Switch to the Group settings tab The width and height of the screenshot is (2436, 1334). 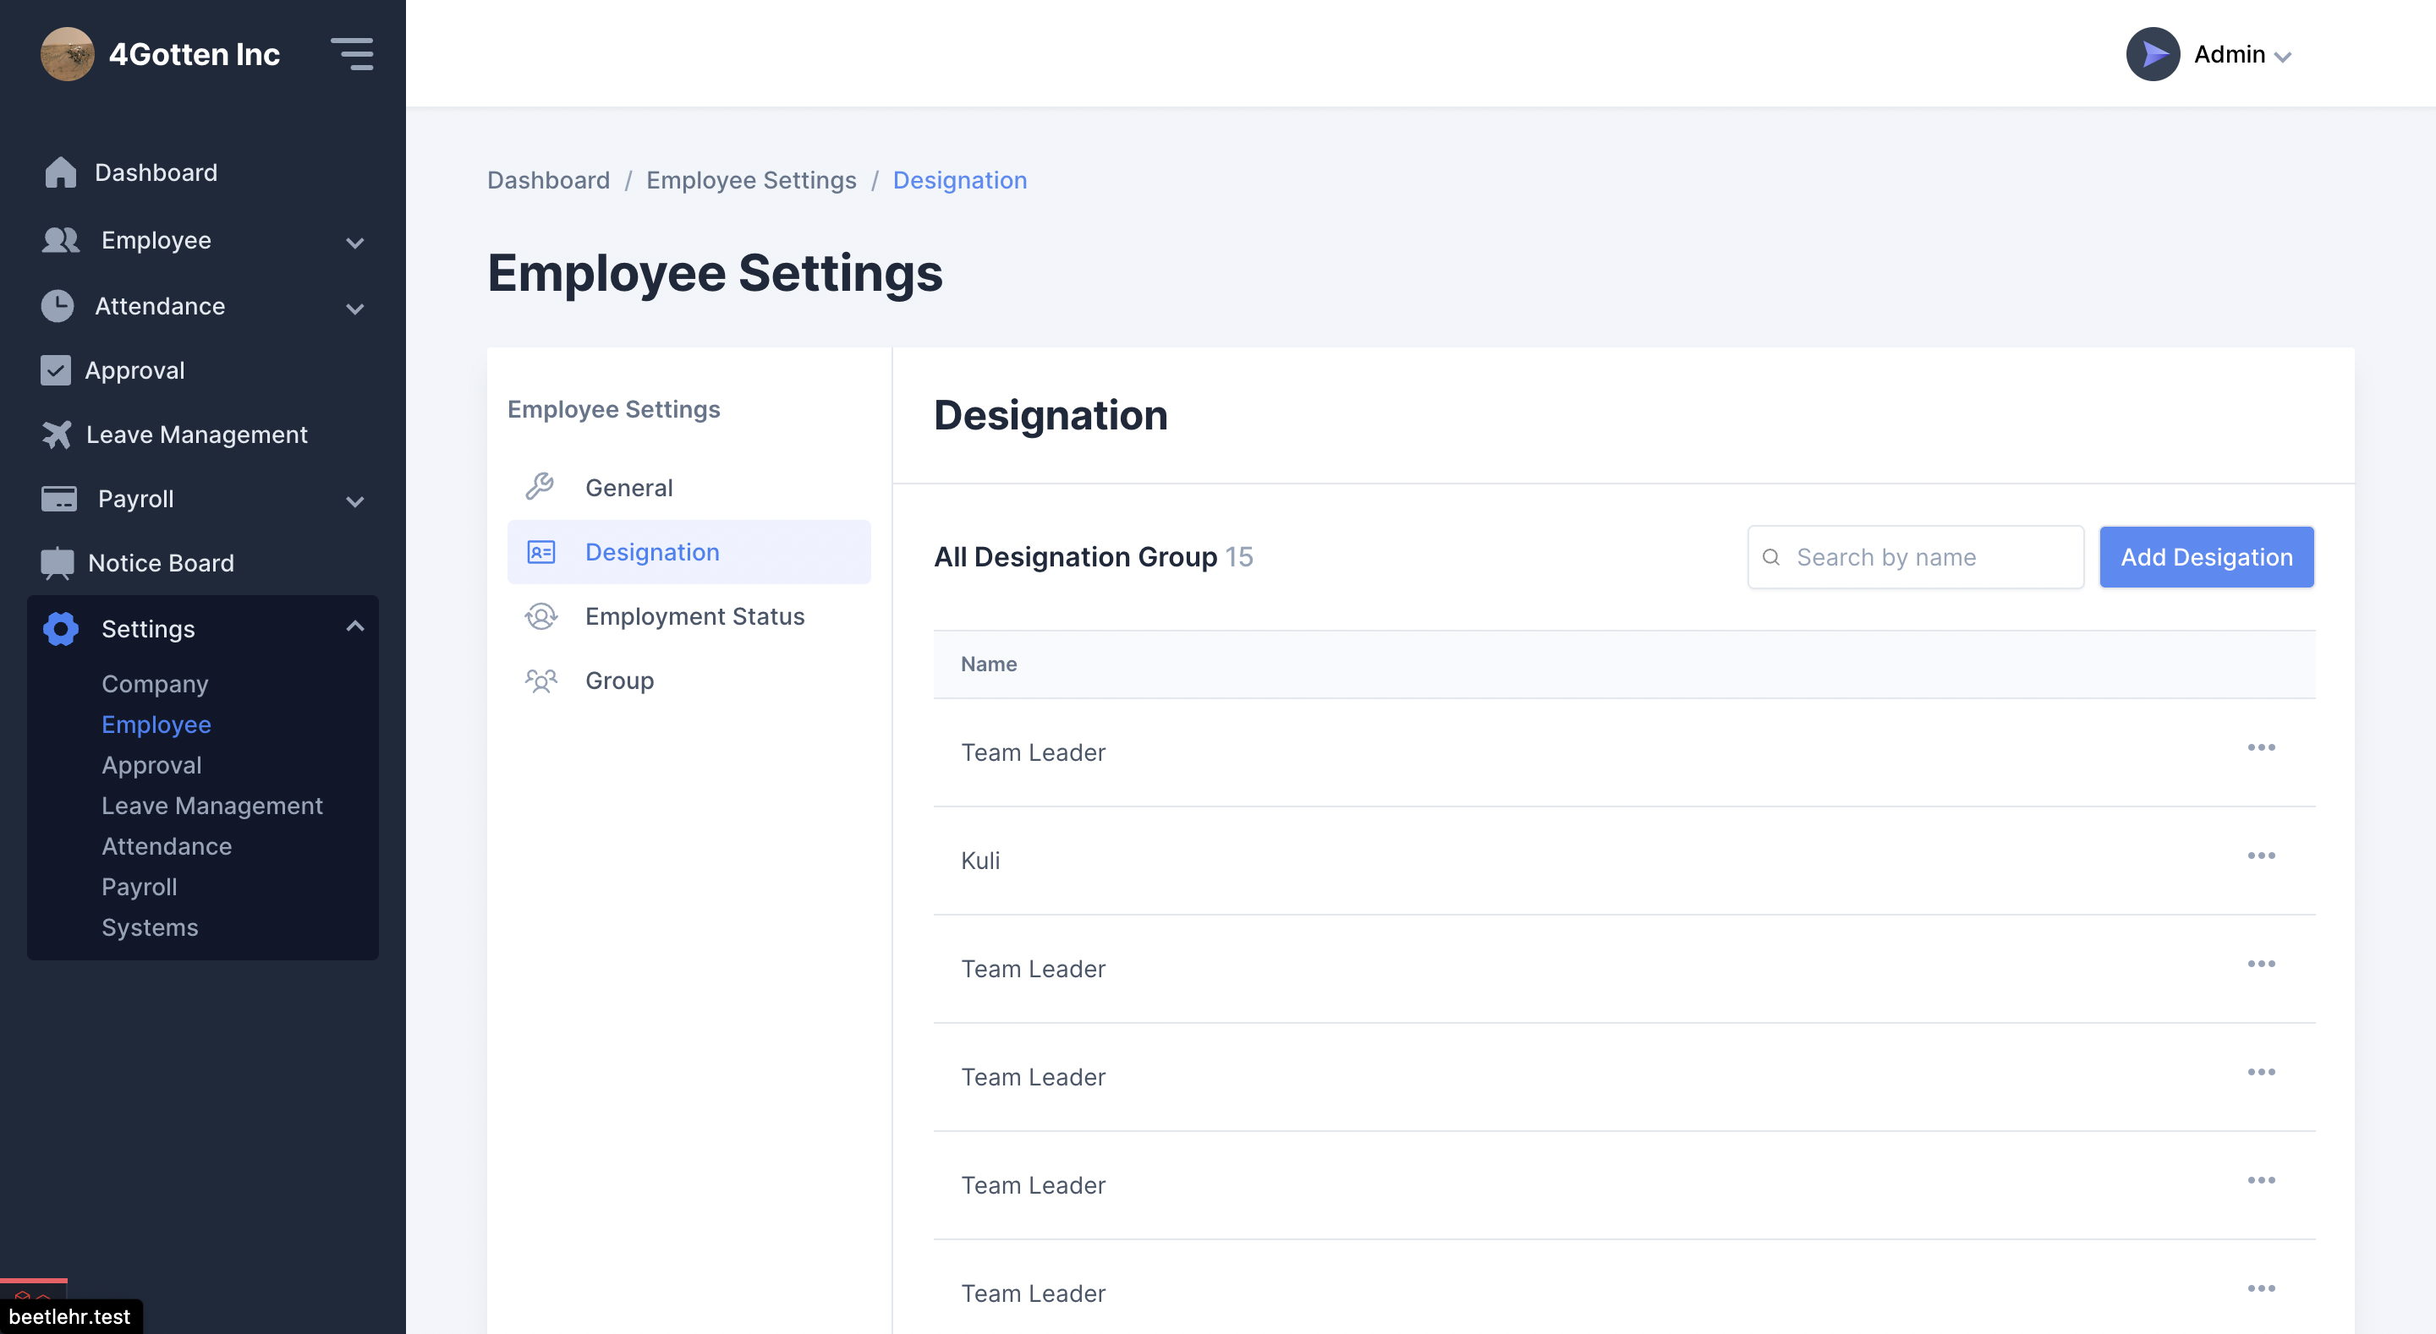click(x=689, y=680)
